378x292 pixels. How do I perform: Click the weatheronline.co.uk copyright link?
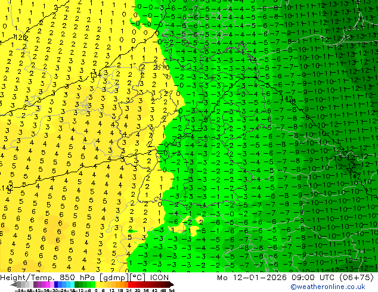pos(328,287)
